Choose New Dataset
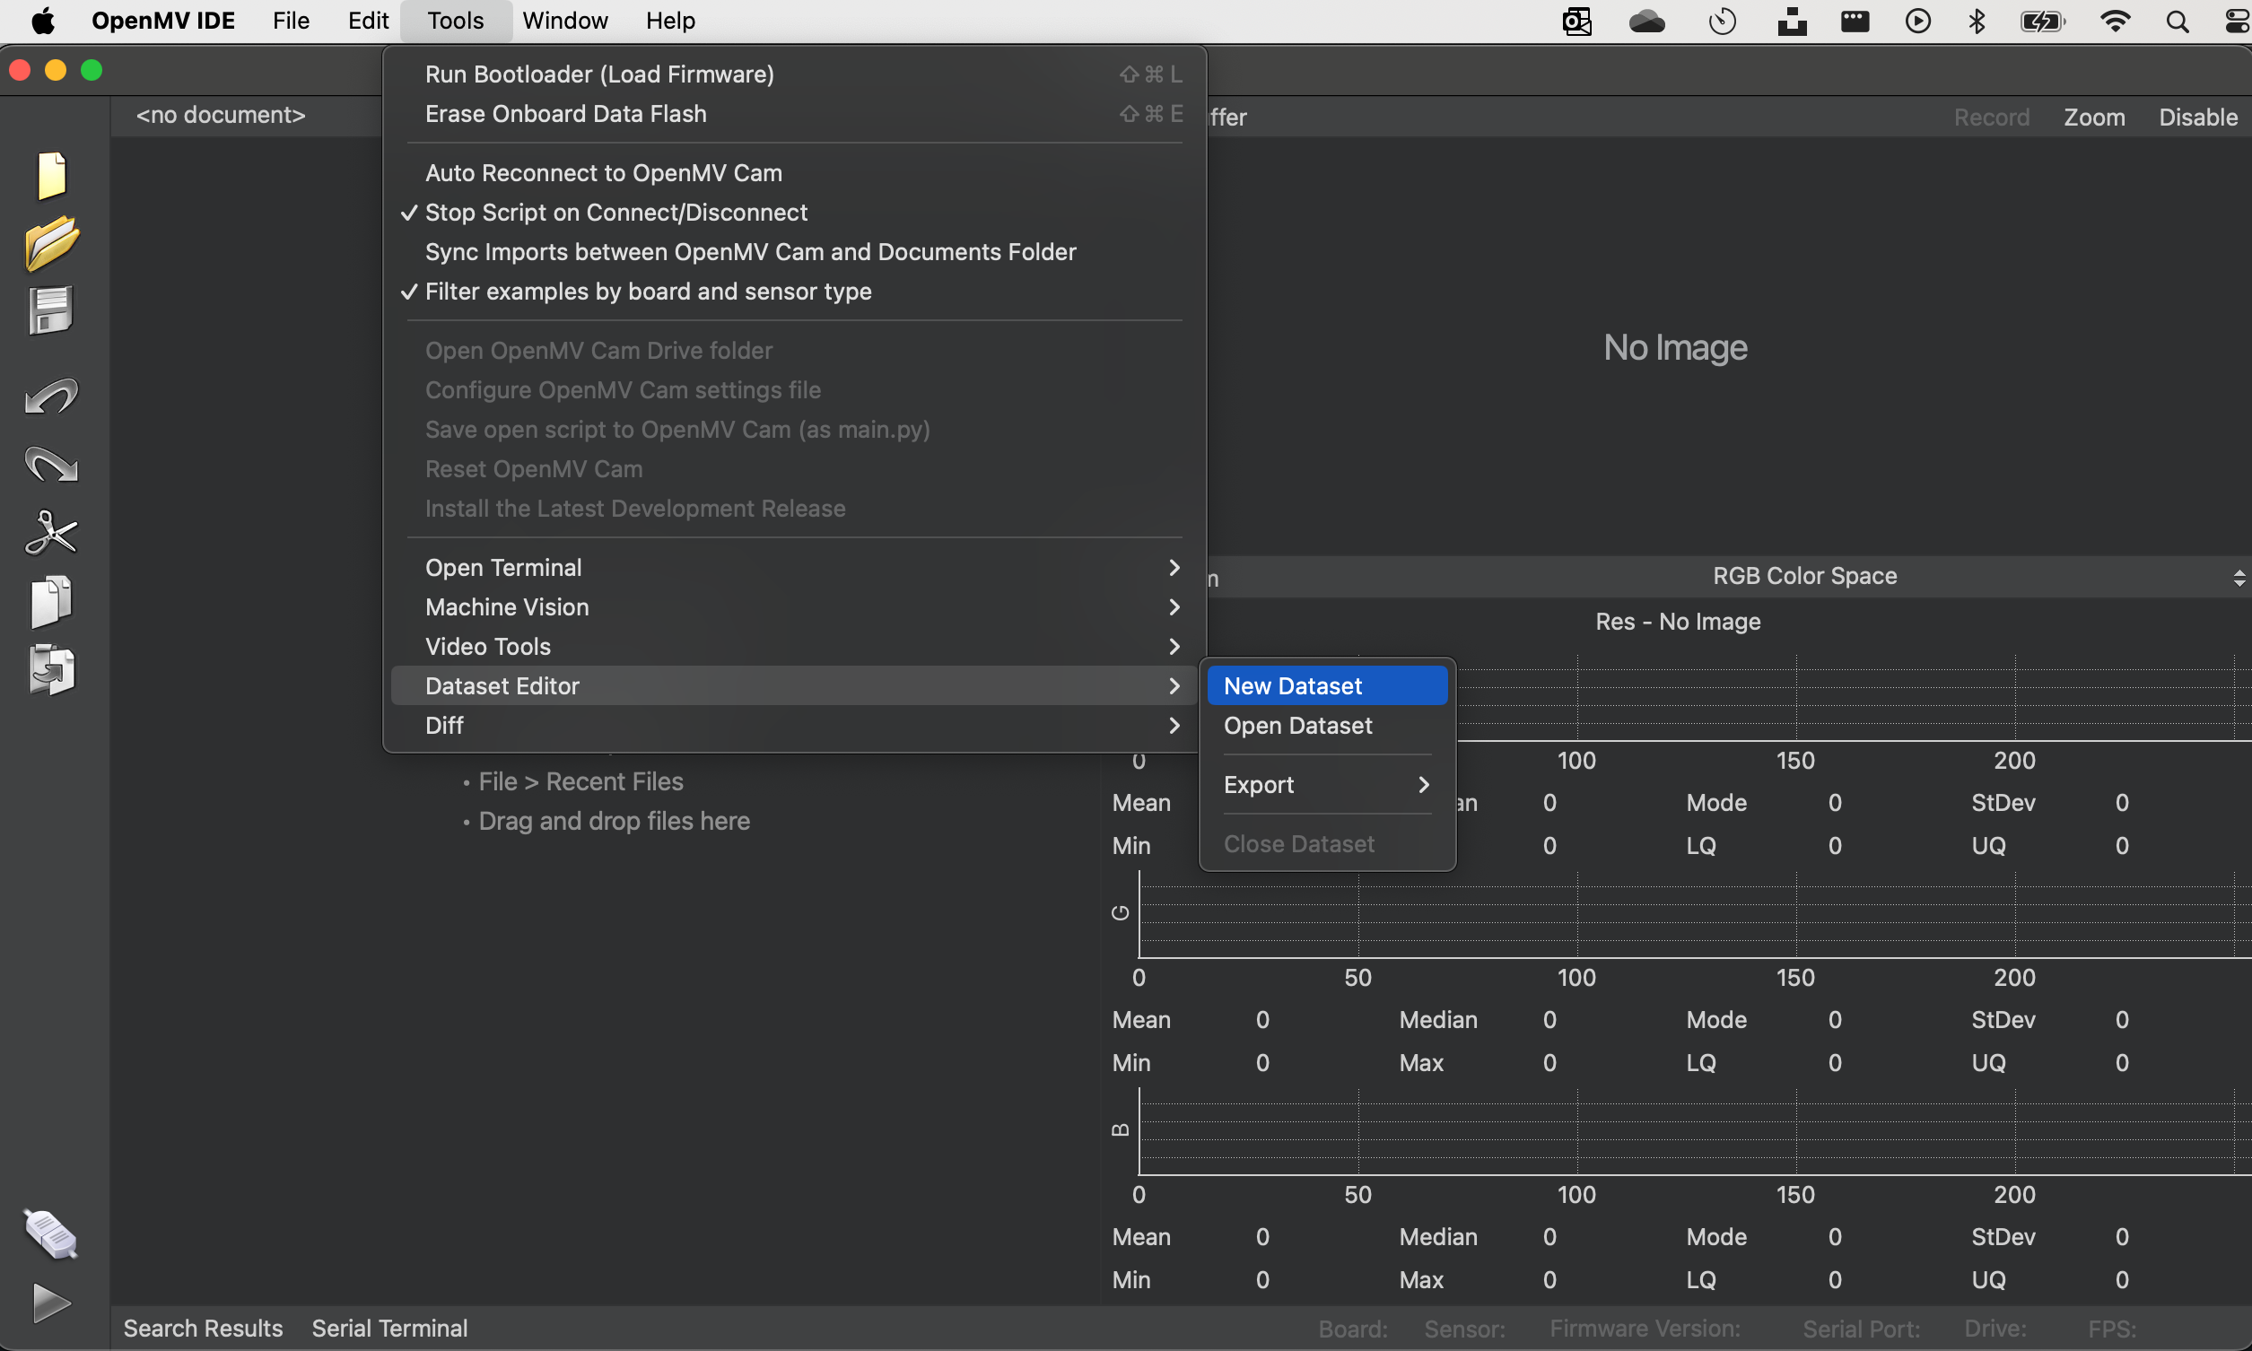This screenshot has height=1351, width=2252. tap(1327, 685)
